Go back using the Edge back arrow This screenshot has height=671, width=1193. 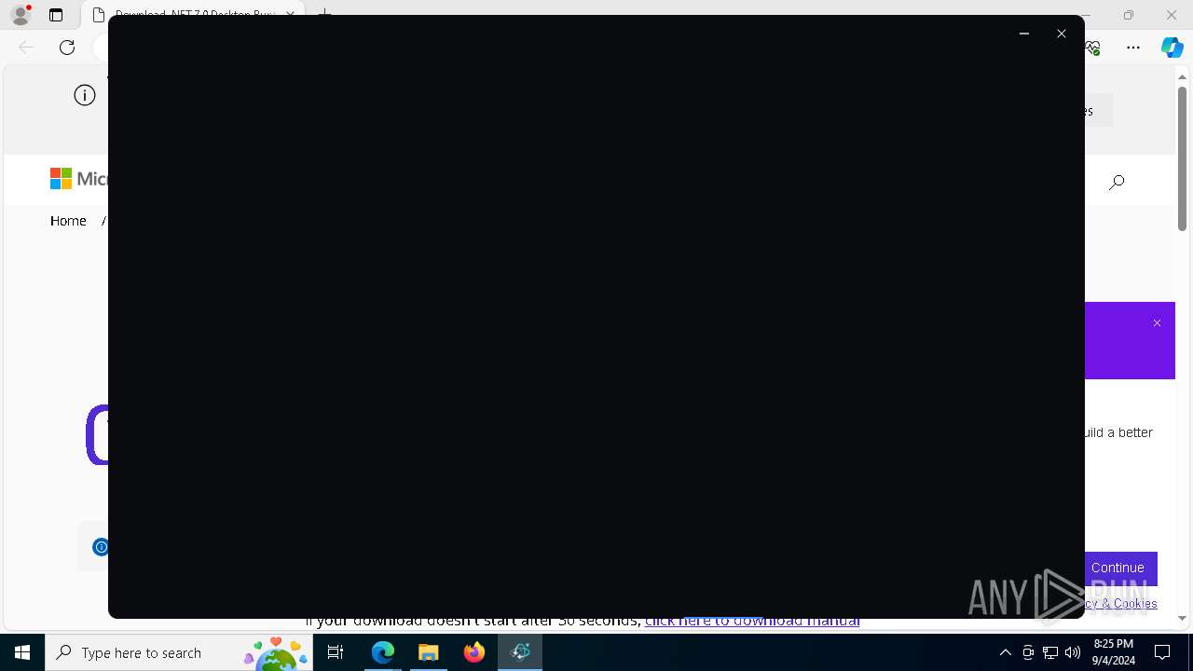tap(26, 48)
